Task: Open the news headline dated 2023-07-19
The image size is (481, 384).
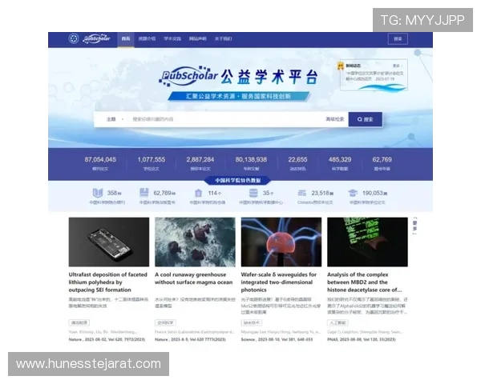Action: tap(374, 76)
